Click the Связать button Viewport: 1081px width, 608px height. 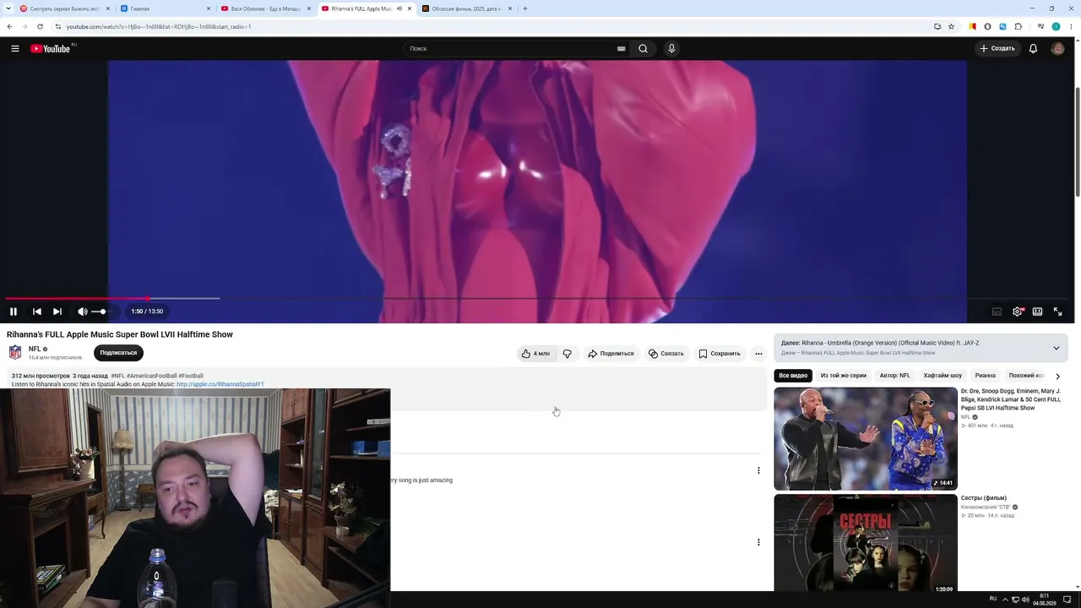click(x=666, y=354)
